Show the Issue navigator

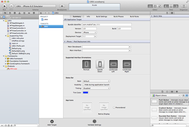click(20, 13)
